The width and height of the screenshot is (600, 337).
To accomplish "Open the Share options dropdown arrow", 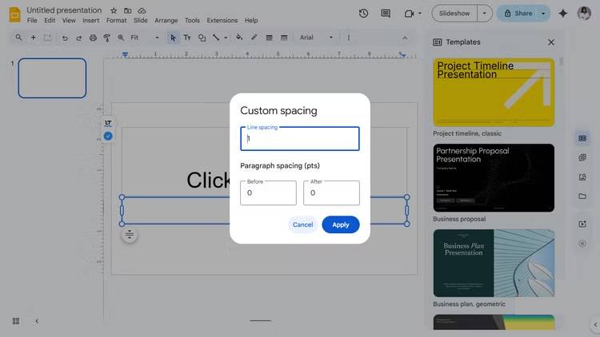I will tap(543, 14).
